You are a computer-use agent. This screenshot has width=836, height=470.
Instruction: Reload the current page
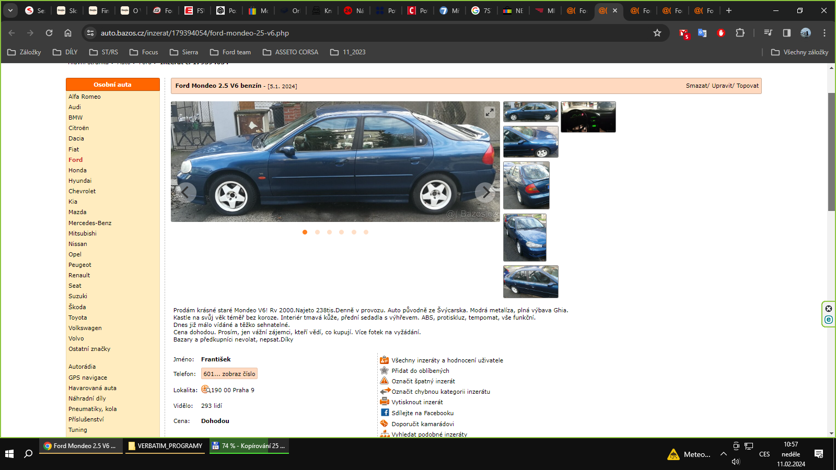[x=49, y=33]
